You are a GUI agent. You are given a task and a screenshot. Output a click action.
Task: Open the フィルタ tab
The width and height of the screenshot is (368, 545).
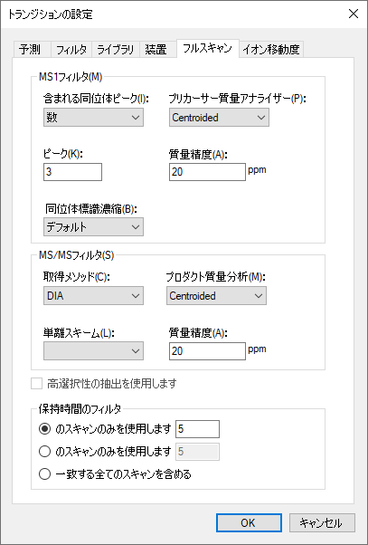(x=71, y=50)
